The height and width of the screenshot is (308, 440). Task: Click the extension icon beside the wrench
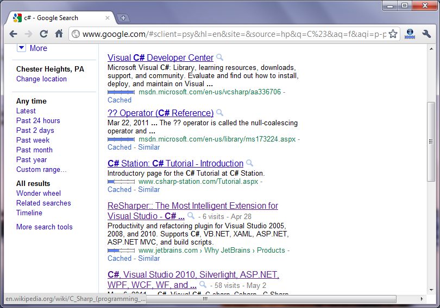[x=410, y=34]
